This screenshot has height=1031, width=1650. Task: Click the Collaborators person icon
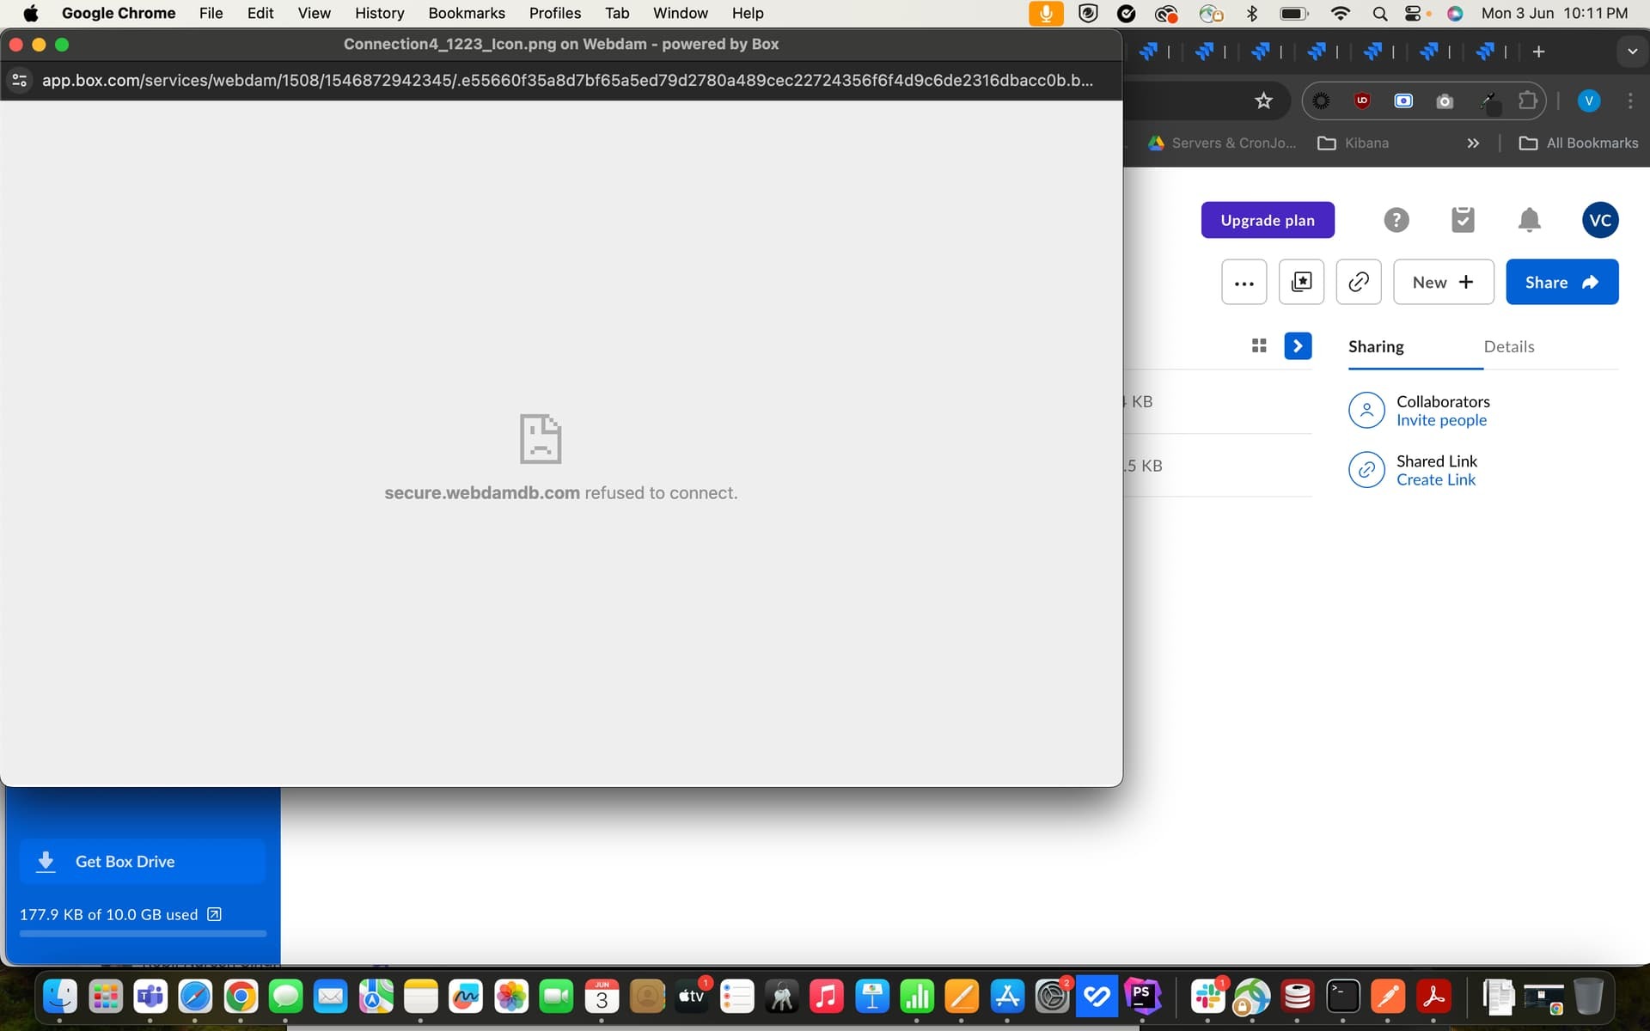[1366, 410]
